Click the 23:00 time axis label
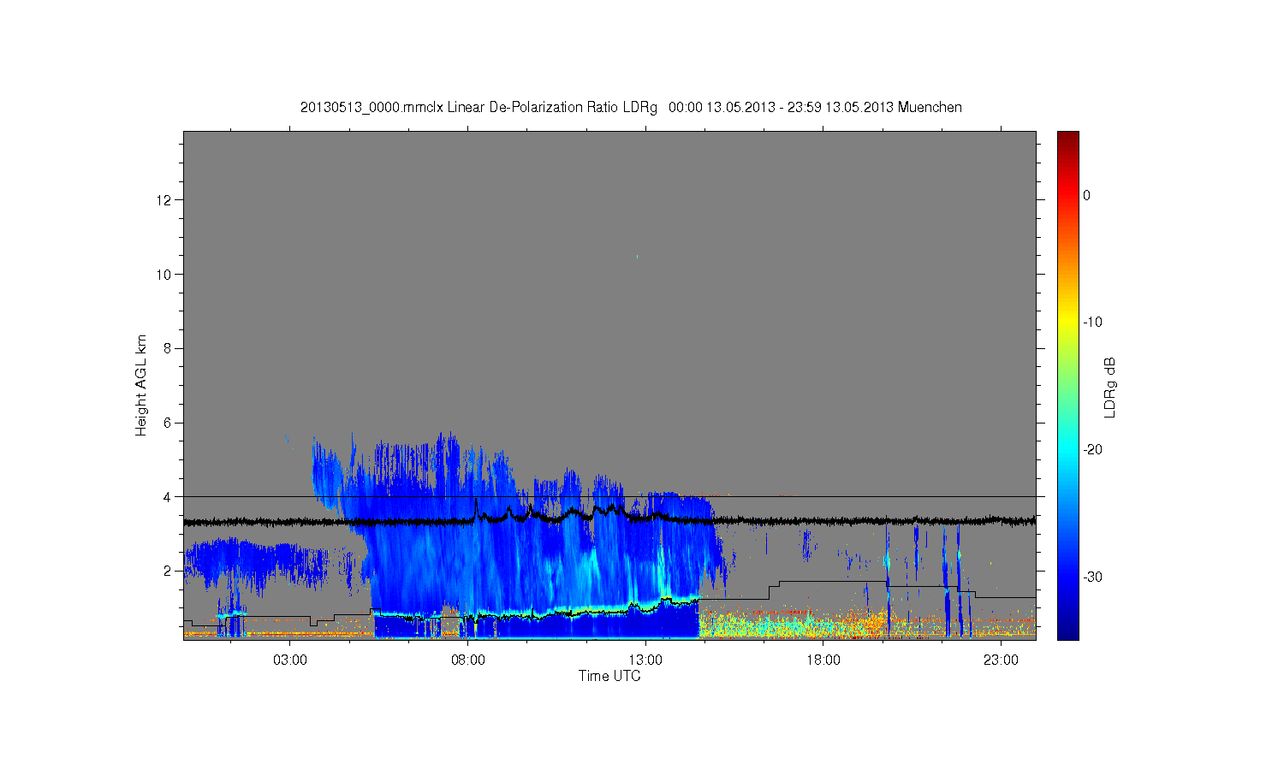This screenshot has height=770, width=1284. point(1001,660)
